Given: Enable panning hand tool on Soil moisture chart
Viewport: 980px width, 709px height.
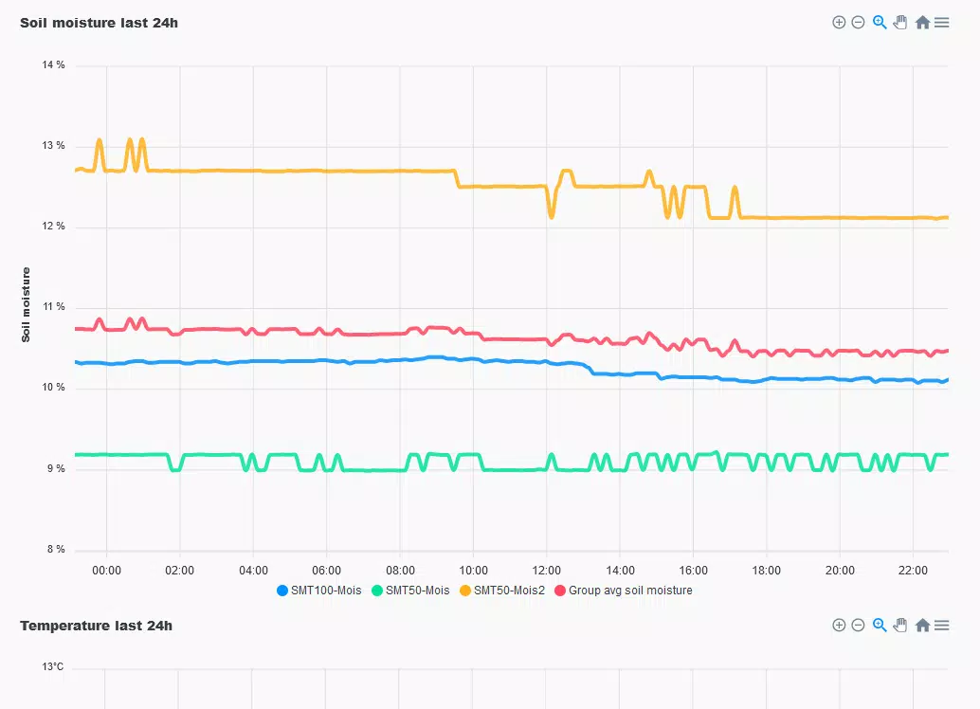Looking at the screenshot, I should tap(900, 23).
